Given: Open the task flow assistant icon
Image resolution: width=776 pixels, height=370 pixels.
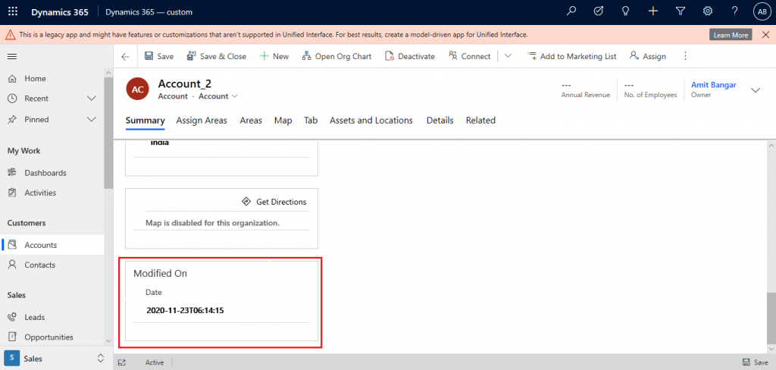Looking at the screenshot, I should 598,11.
